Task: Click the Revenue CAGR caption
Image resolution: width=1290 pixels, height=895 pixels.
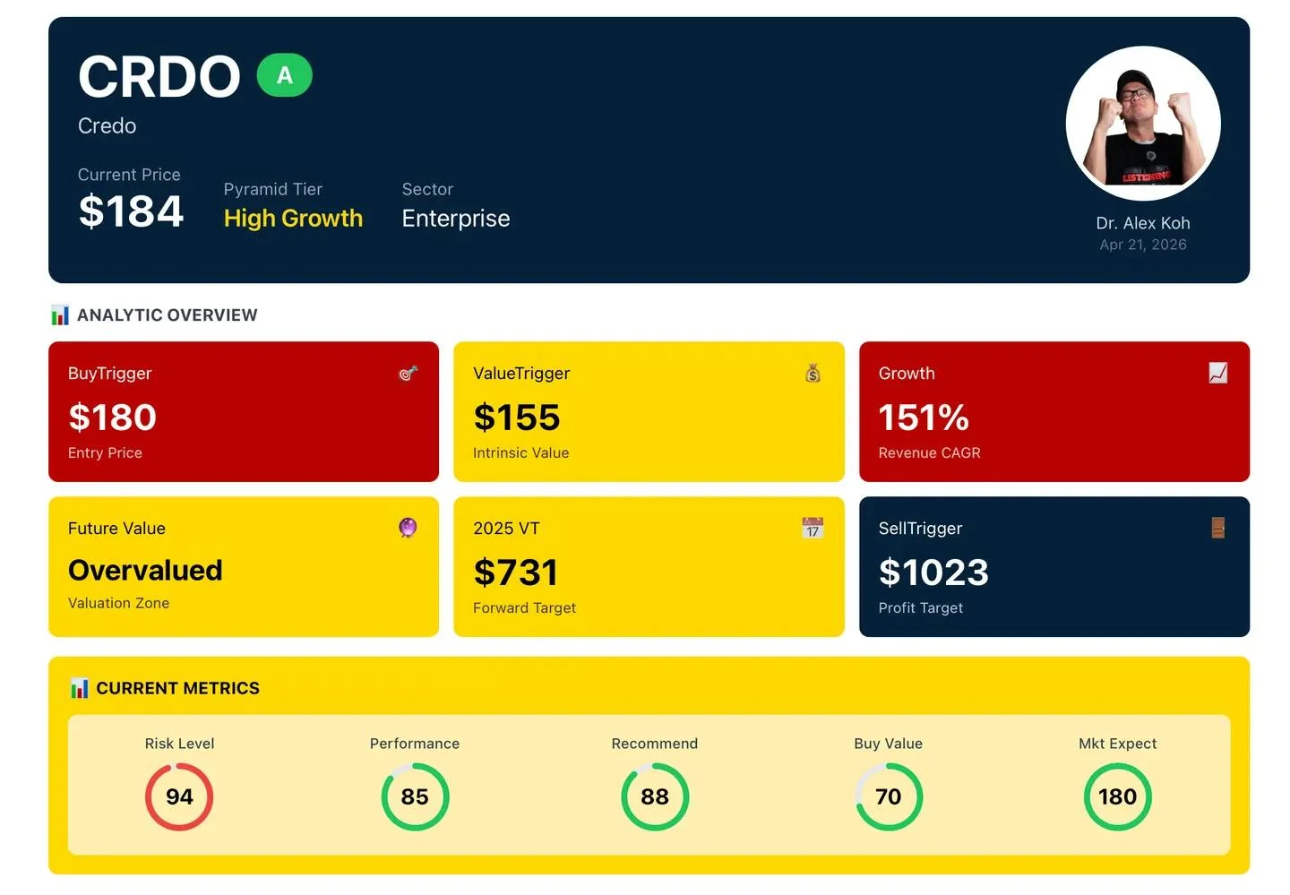Action: (930, 453)
